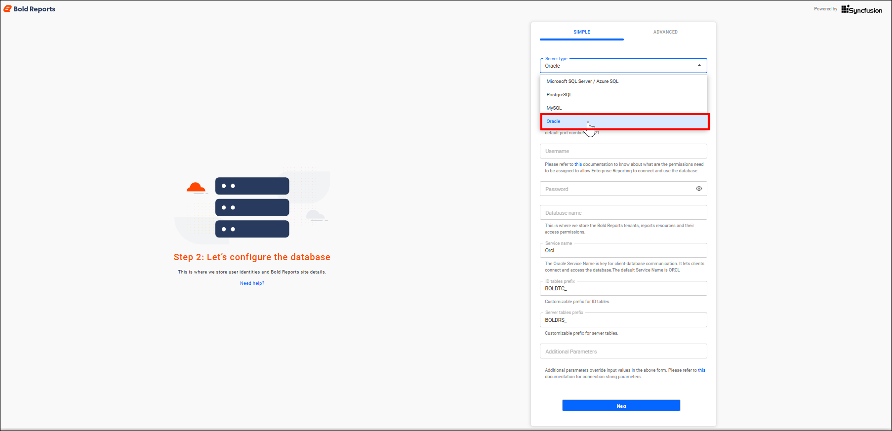This screenshot has width=892, height=431.
Task: Edit the ID tables prefix field
Action: pos(623,288)
